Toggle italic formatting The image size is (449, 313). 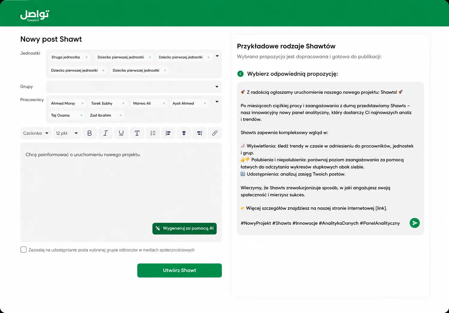105,133
